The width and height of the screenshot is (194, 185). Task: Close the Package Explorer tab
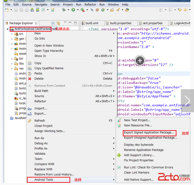pyautogui.click(x=36, y=23)
